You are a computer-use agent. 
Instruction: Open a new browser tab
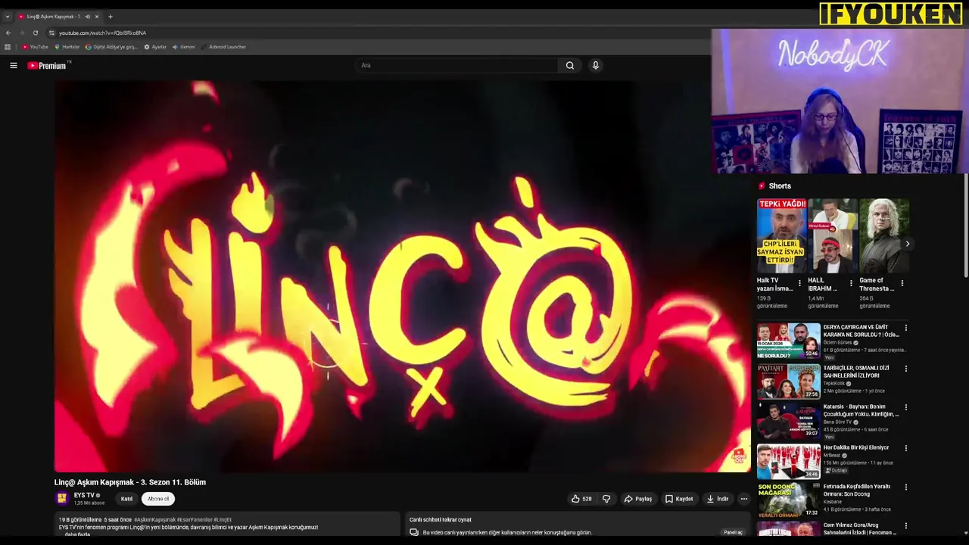pos(111,17)
